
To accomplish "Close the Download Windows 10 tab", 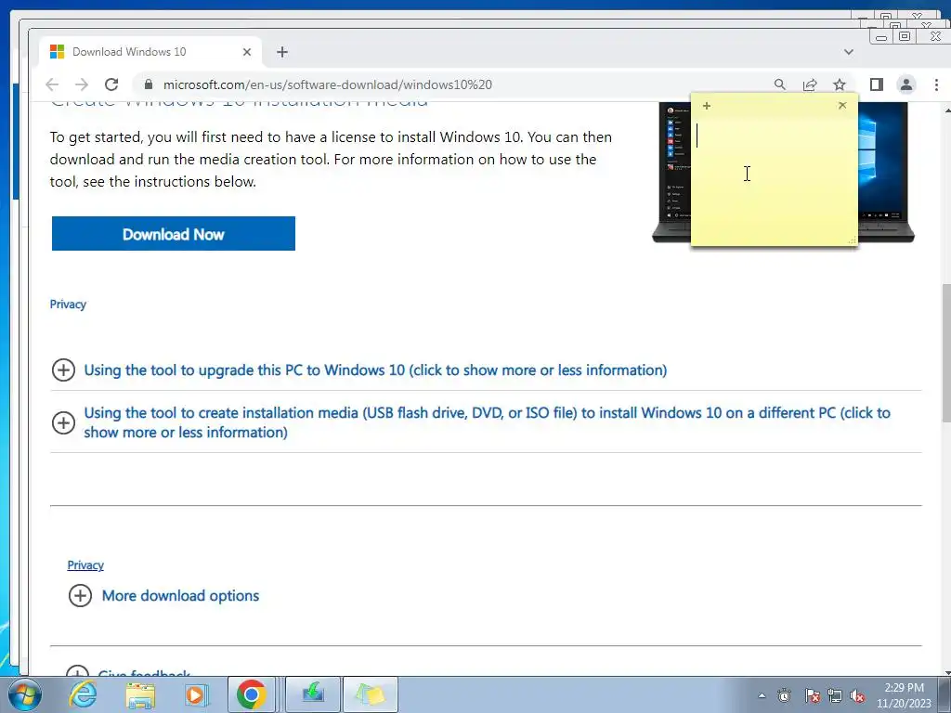I will click(x=247, y=52).
